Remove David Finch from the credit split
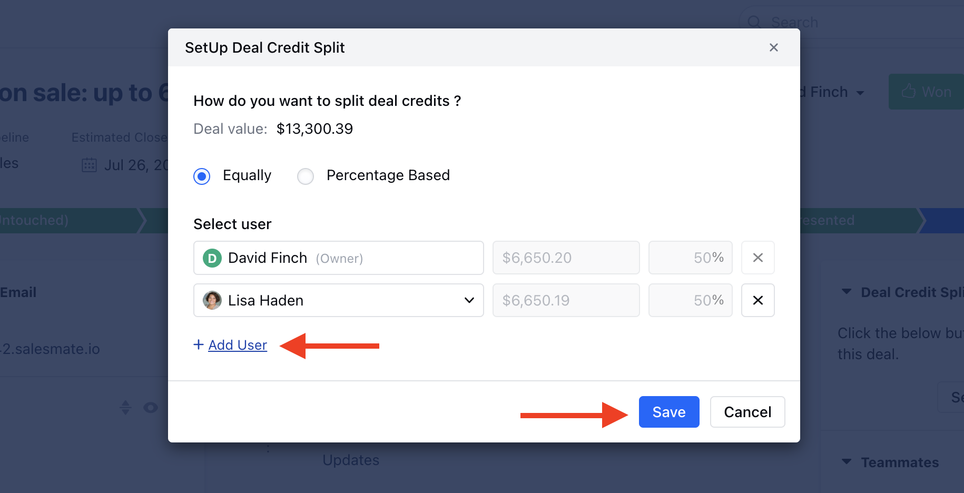The image size is (964, 493). (758, 258)
